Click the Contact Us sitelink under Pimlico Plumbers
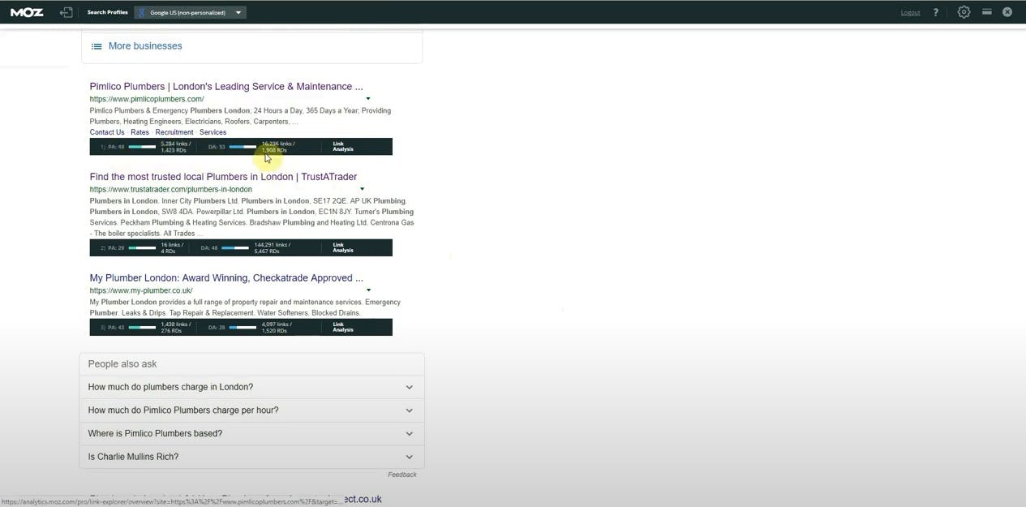1026x507 pixels. coord(106,131)
